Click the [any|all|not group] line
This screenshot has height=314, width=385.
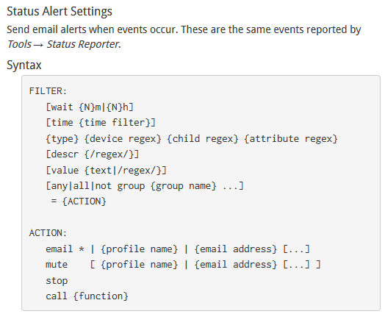tap(145, 186)
